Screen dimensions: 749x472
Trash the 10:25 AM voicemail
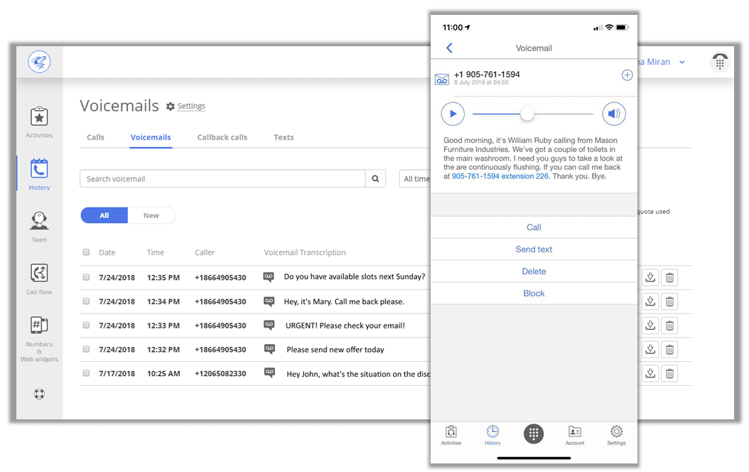[x=669, y=373]
